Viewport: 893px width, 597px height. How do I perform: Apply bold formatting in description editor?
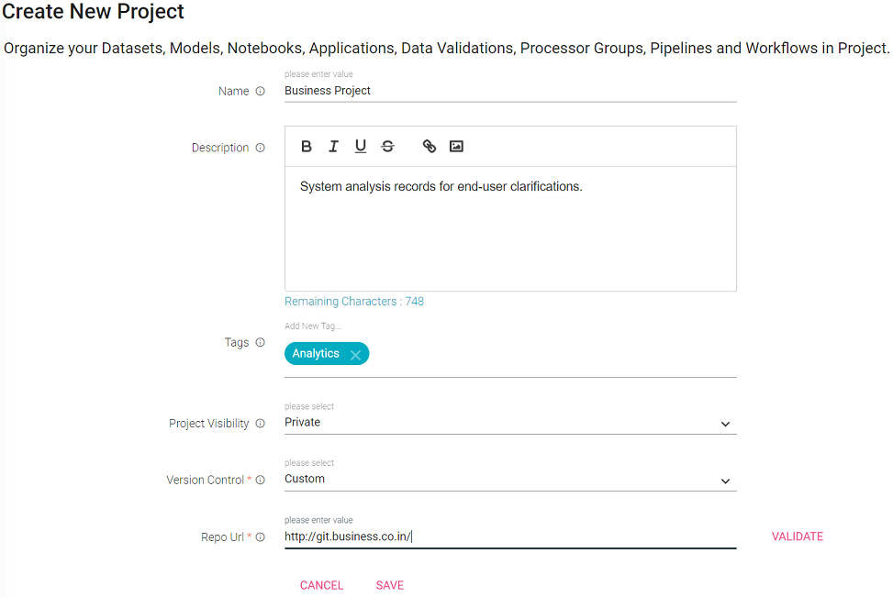click(306, 146)
